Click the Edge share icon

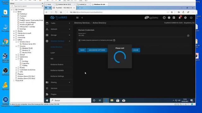[x=188, y=12]
